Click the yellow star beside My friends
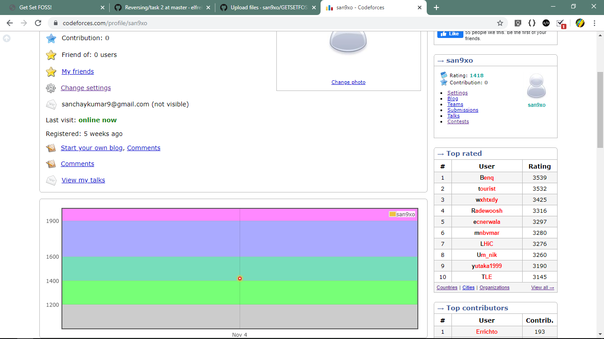Viewport: 604px width, 339px height. [51, 72]
